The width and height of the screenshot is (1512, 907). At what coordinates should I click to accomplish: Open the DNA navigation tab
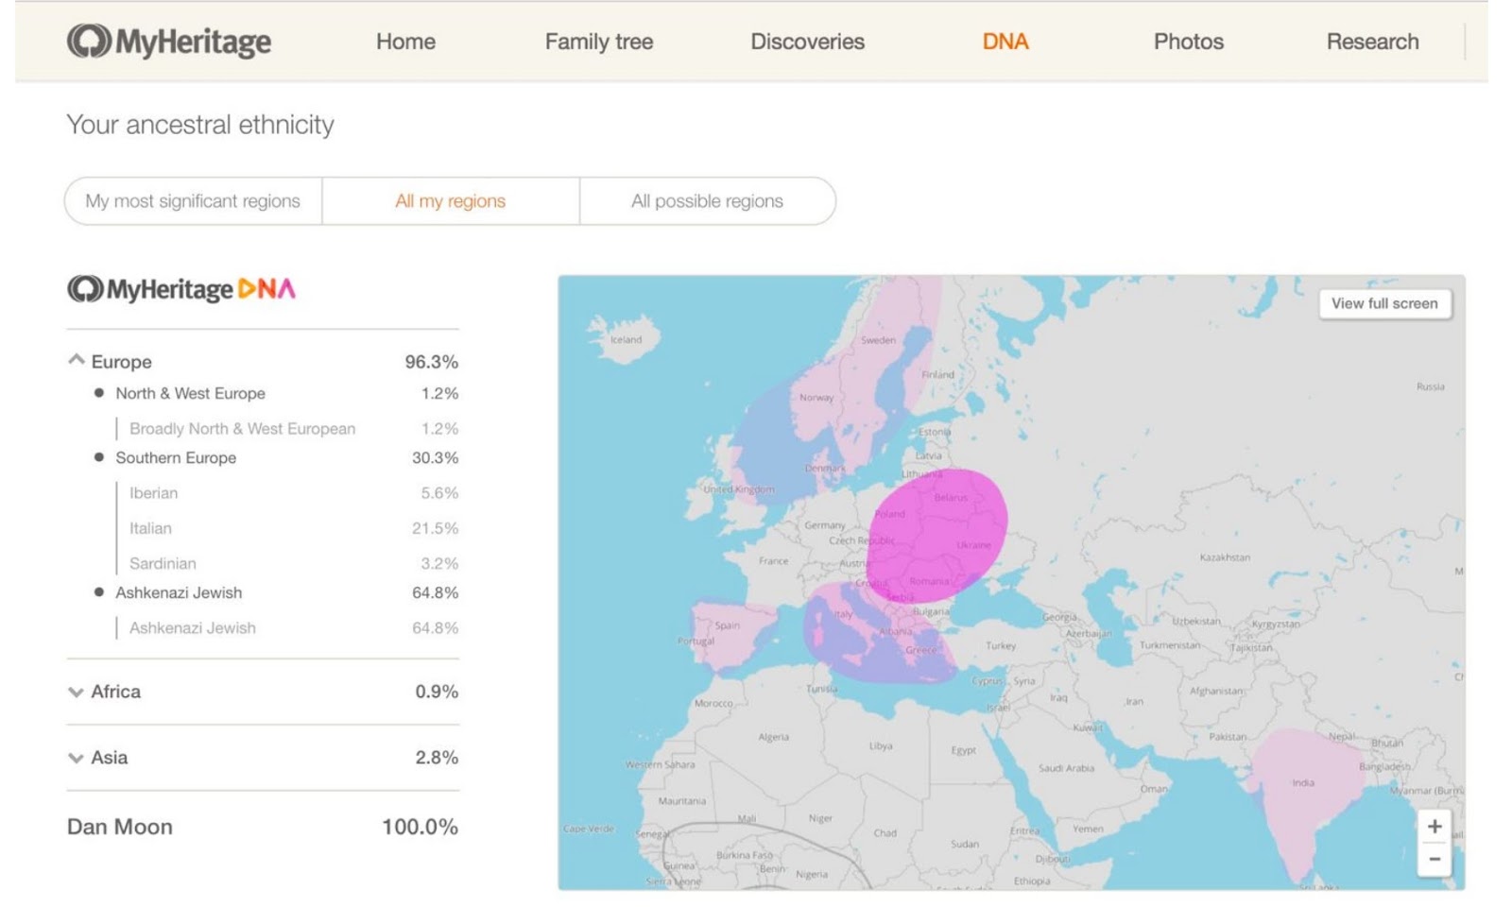click(x=1005, y=42)
